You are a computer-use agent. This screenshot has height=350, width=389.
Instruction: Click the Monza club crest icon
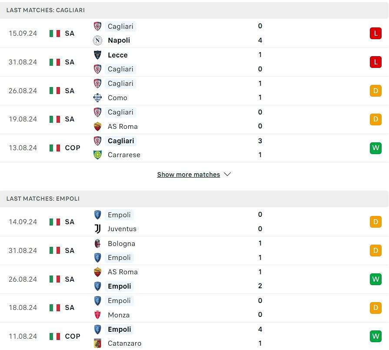(x=97, y=315)
